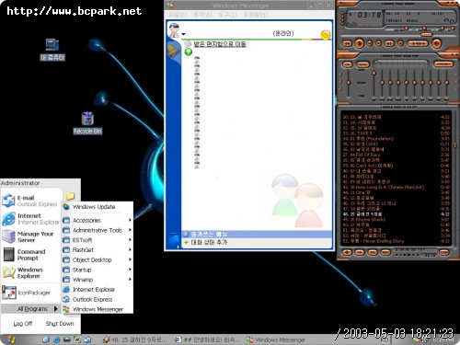Viewport: 460px width, 345px height.
Task: Click the Play button in Winamp
Action: click(359, 43)
